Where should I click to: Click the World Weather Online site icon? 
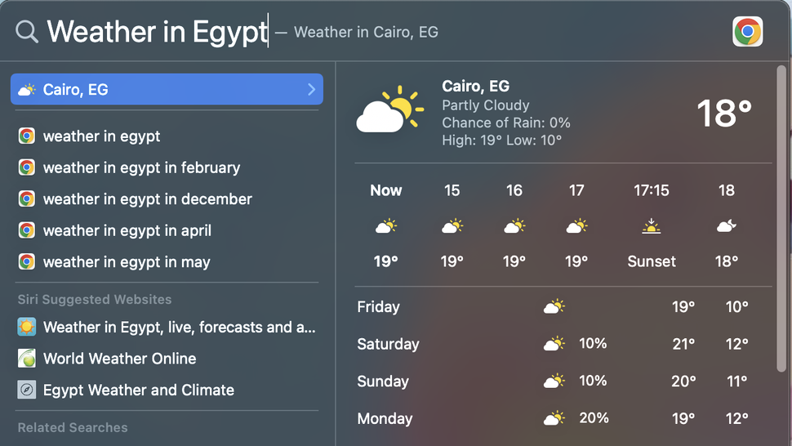point(27,359)
